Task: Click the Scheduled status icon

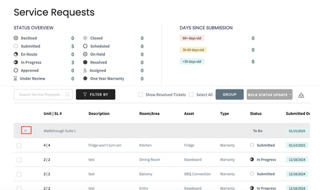Action: [85, 46]
